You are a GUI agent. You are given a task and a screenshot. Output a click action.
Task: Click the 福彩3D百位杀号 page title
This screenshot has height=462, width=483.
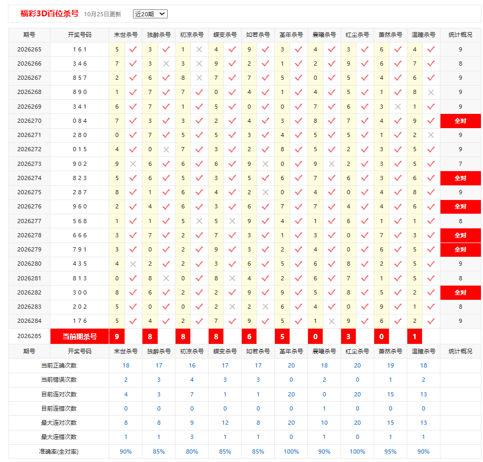click(x=49, y=14)
